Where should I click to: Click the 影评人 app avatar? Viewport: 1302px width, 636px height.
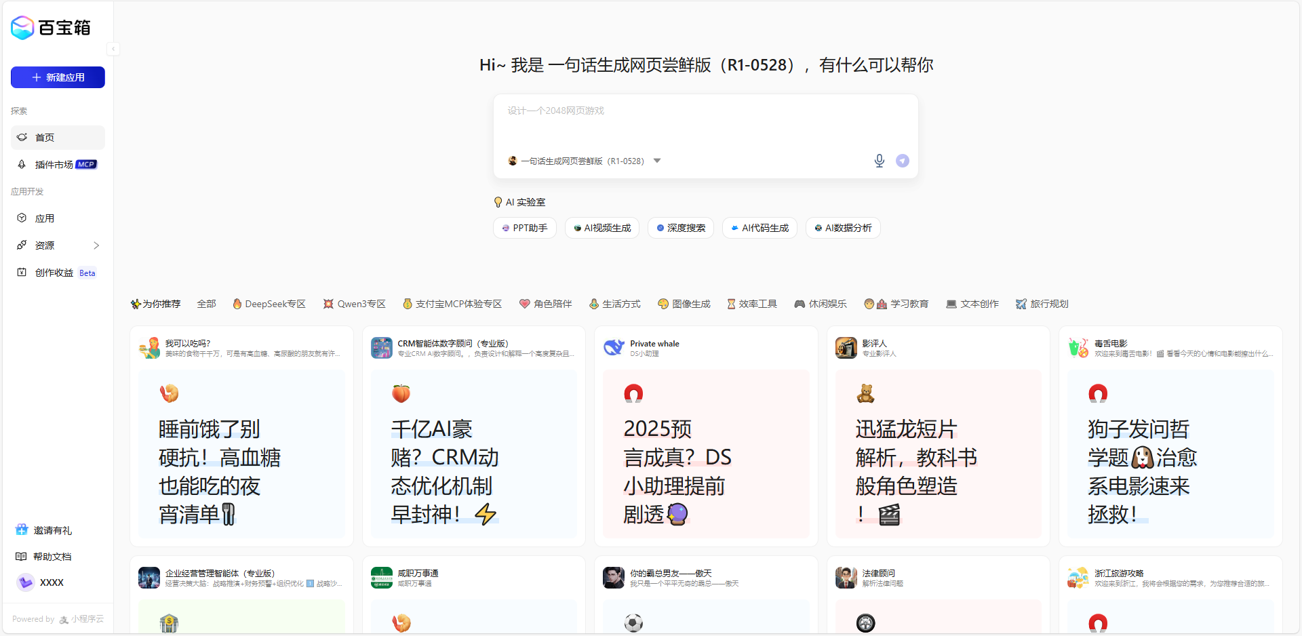tap(846, 348)
